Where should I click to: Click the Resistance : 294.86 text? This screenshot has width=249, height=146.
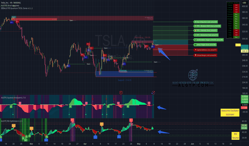coord(142,38)
